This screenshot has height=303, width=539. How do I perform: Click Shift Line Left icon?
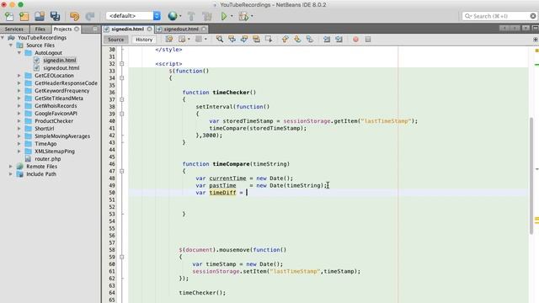(x=327, y=40)
